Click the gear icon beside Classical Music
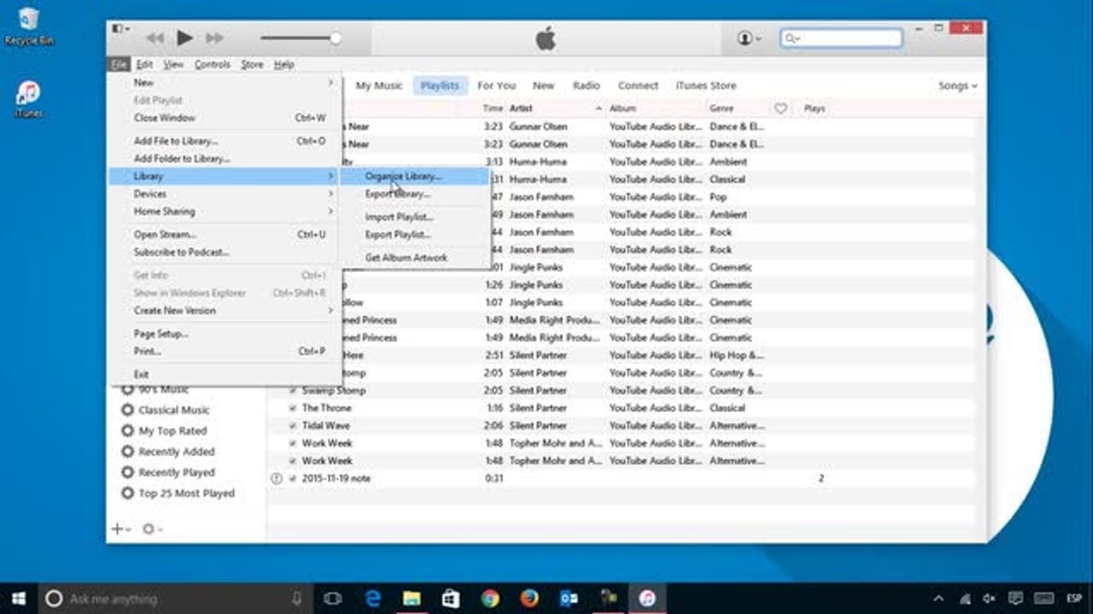1093x614 pixels. pos(128,410)
